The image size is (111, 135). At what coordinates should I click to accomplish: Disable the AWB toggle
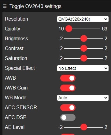click(x=68, y=78)
